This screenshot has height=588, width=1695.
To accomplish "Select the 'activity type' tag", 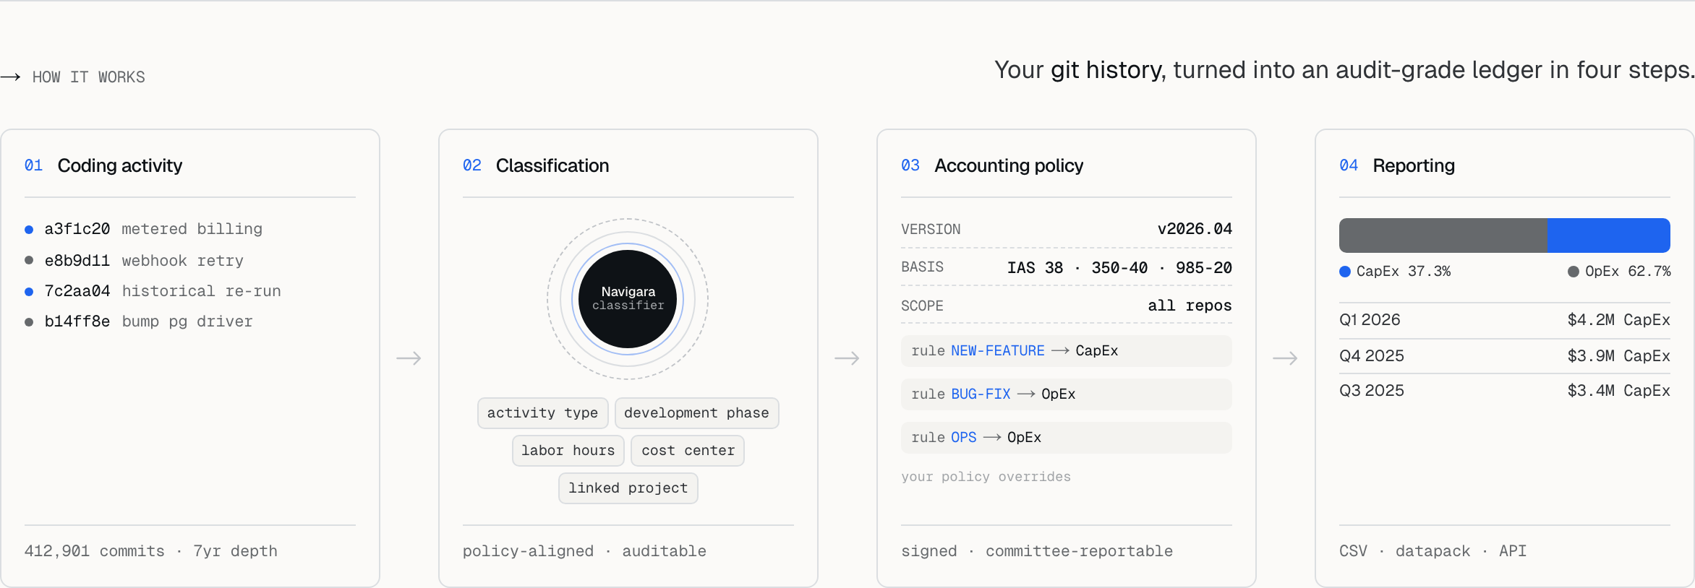I will coord(542,413).
